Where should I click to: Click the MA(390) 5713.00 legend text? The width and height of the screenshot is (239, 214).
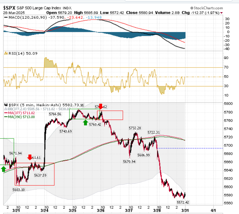pos(21,117)
